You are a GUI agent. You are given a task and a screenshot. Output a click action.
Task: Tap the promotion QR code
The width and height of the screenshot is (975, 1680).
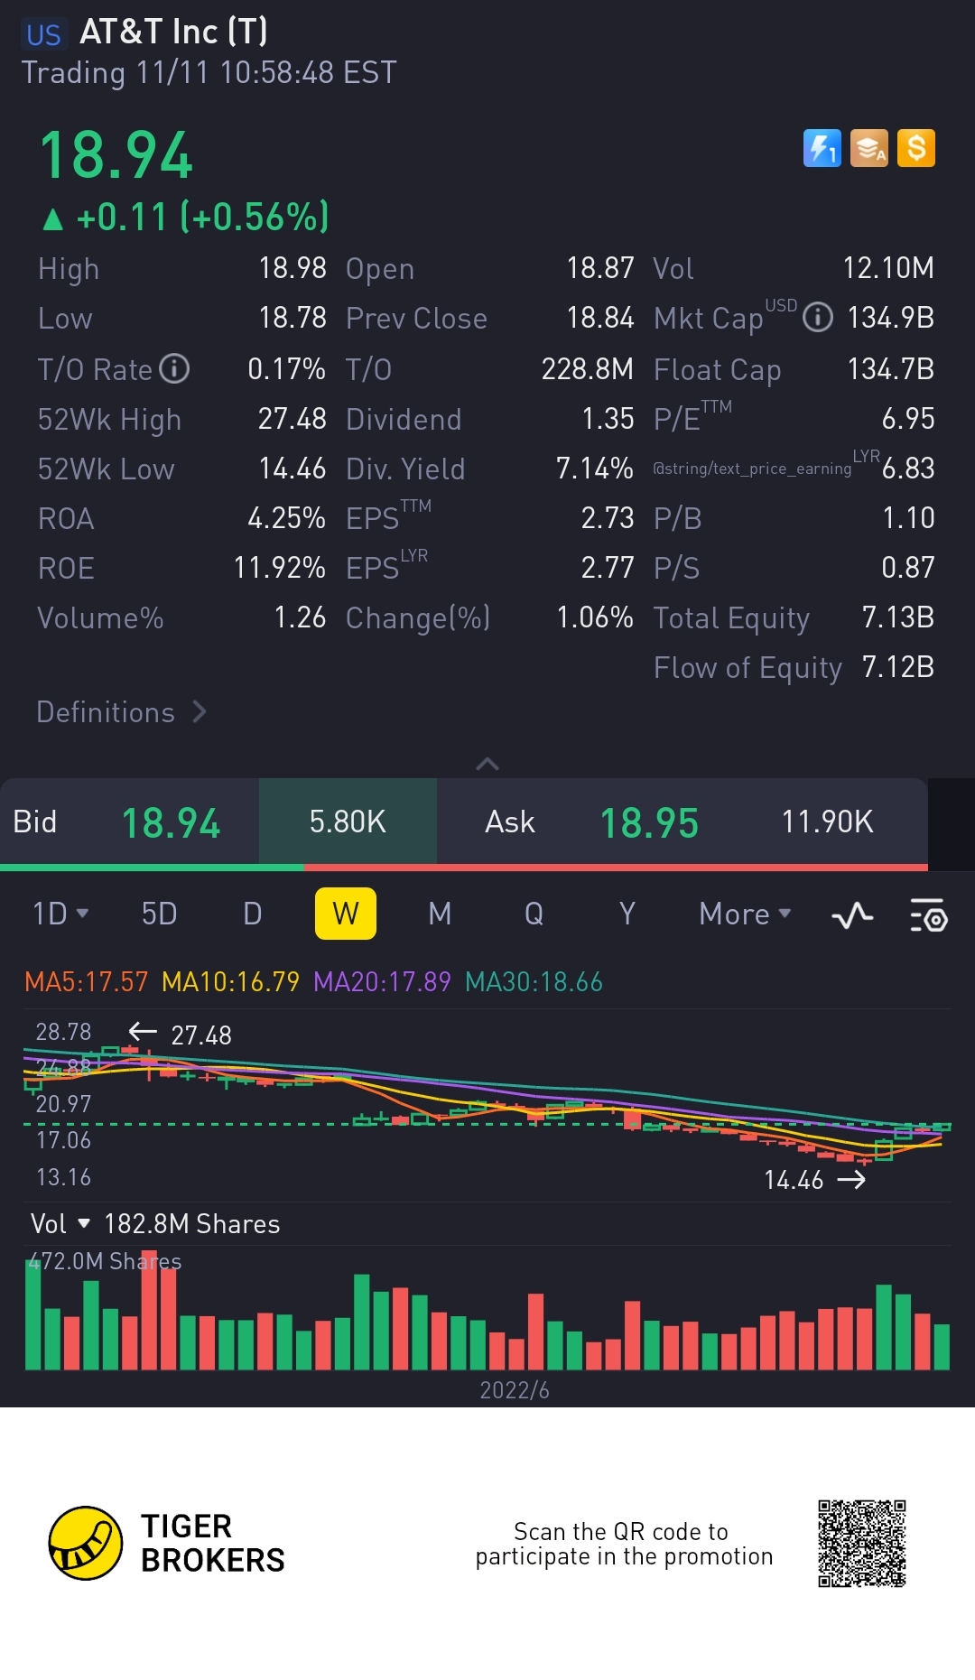(x=862, y=1544)
